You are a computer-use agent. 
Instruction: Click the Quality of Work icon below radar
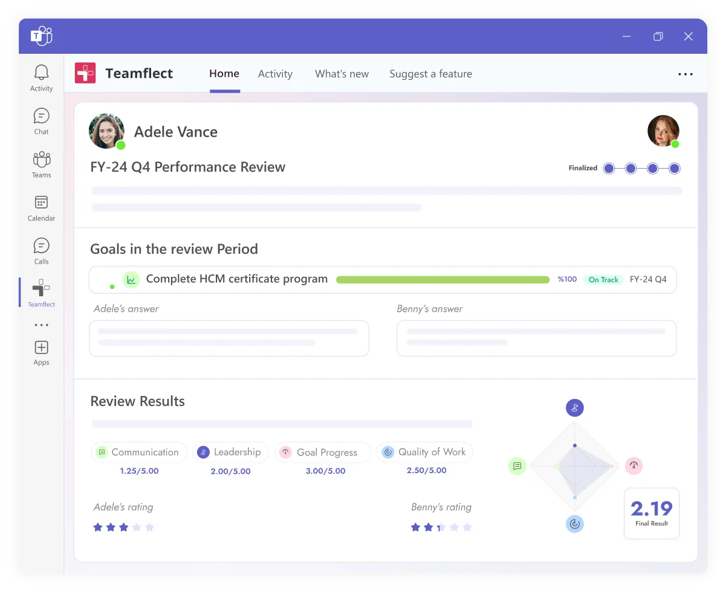point(575,523)
